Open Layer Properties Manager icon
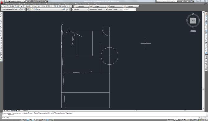The height and width of the screenshot is (121, 208). coord(28,9)
